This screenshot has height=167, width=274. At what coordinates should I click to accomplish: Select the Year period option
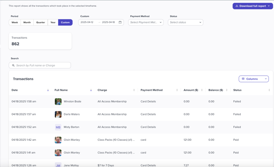tap(53, 22)
